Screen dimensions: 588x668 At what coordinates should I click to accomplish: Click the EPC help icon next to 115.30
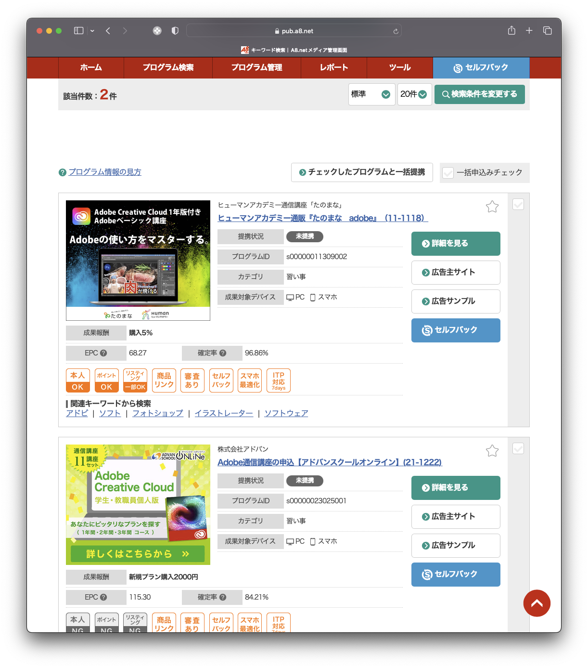click(103, 597)
